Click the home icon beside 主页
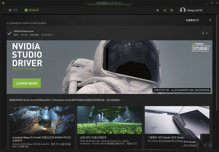The image size is (219, 152). pyautogui.click(x=10, y=10)
